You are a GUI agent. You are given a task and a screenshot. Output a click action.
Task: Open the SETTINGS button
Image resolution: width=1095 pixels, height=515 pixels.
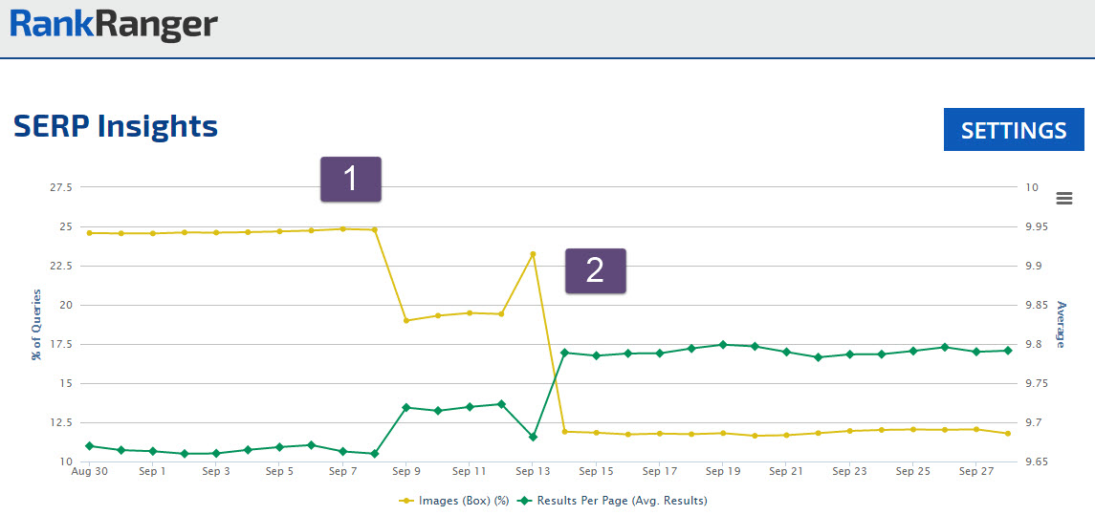pyautogui.click(x=1014, y=130)
